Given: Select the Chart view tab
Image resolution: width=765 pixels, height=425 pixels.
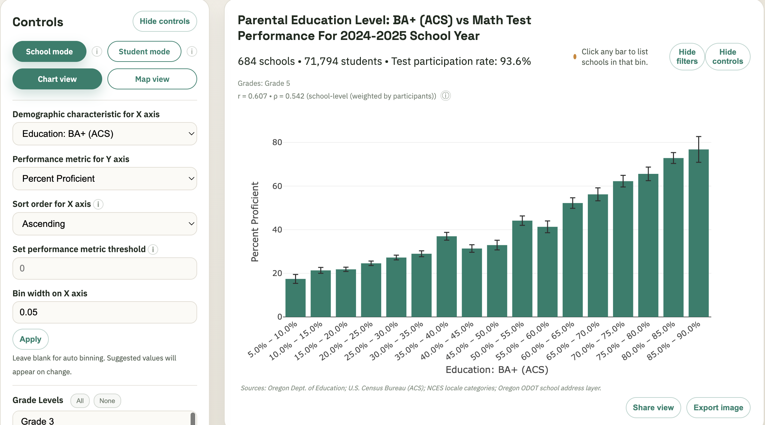Looking at the screenshot, I should pos(57,79).
